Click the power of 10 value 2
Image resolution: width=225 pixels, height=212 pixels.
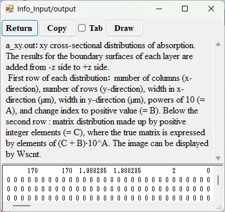click(x=174, y=170)
